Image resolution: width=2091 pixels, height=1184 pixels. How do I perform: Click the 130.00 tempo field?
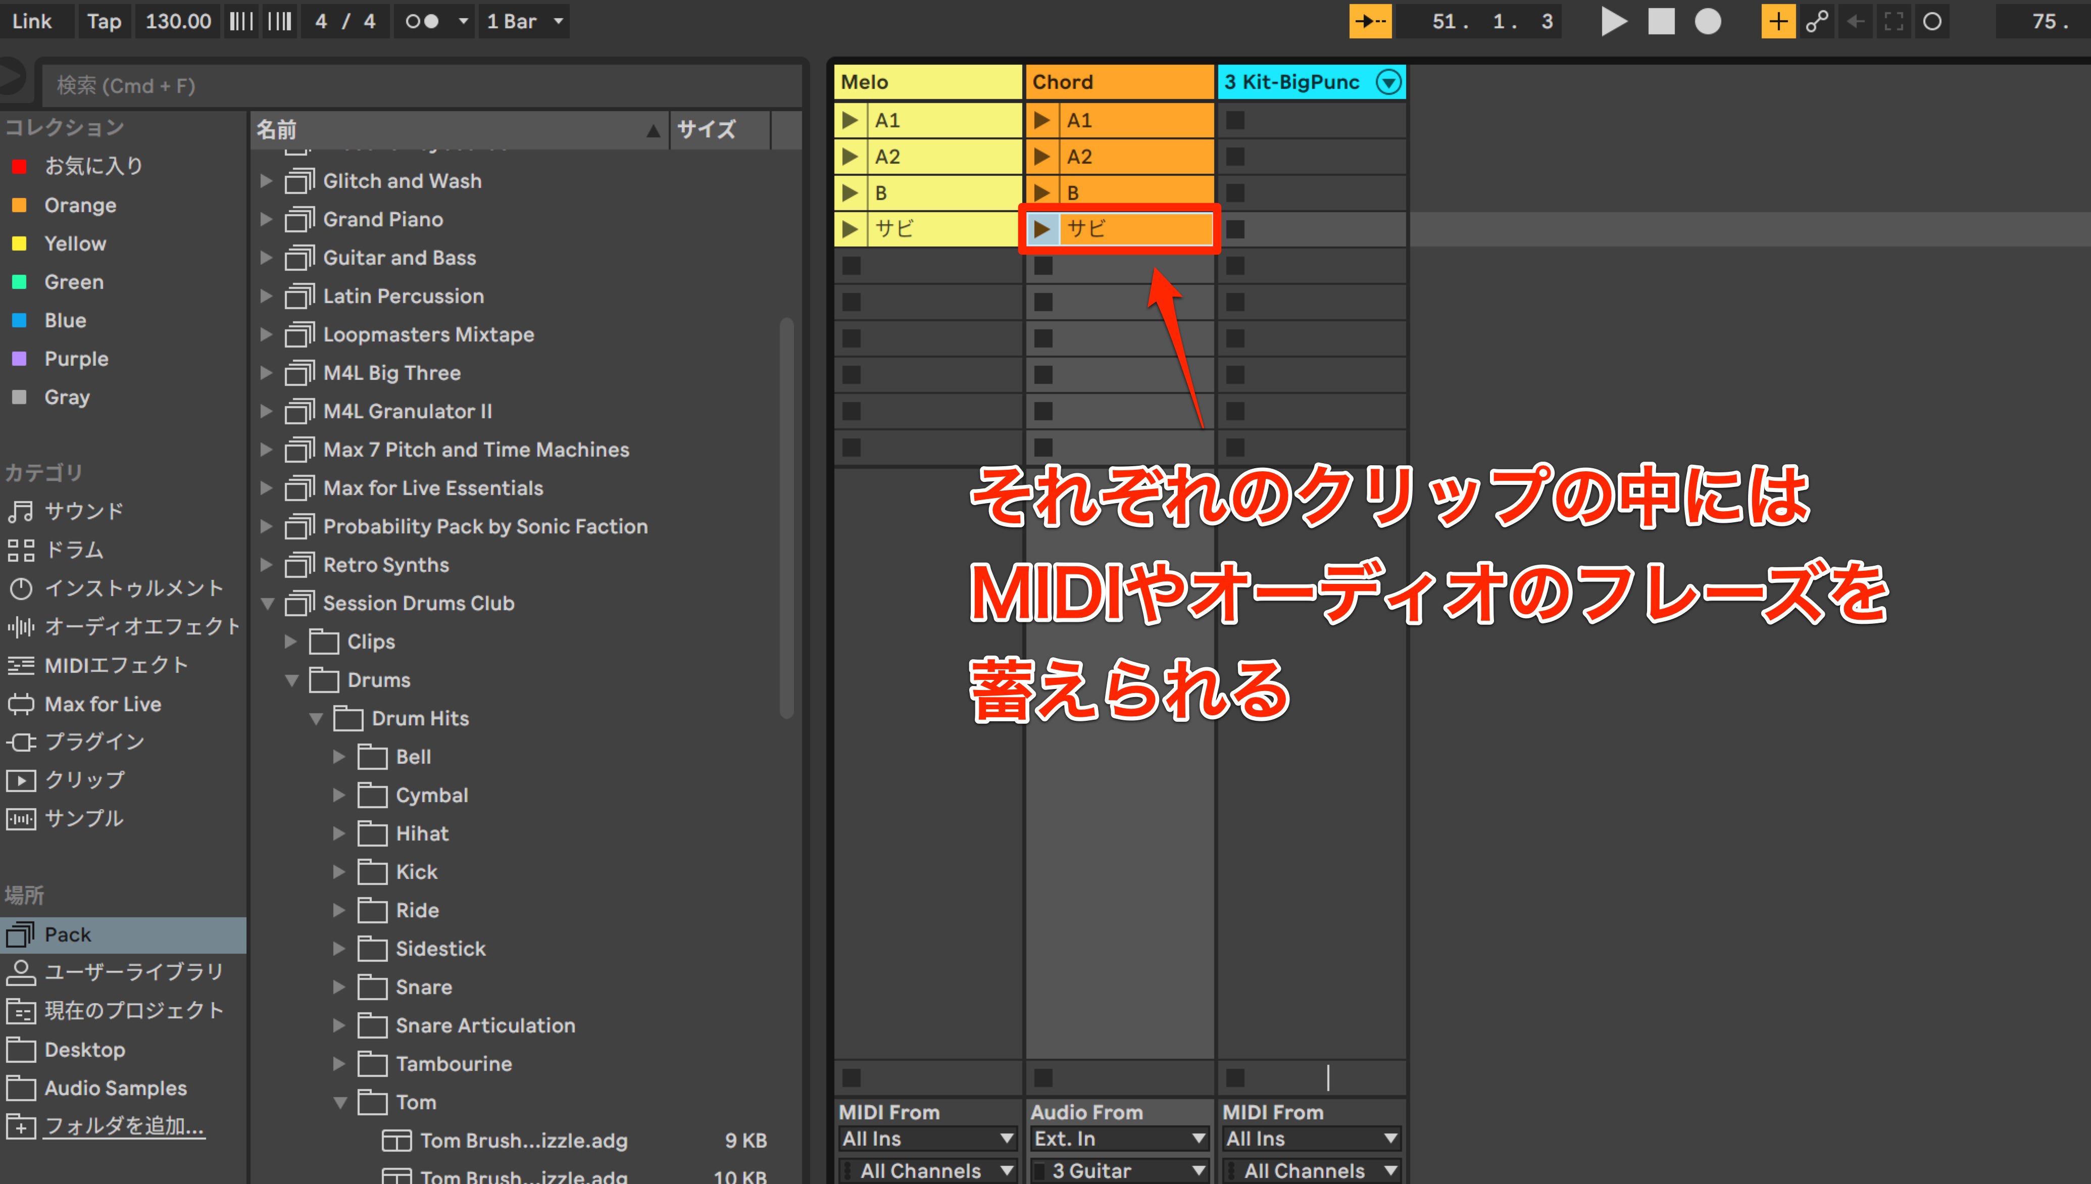(178, 21)
